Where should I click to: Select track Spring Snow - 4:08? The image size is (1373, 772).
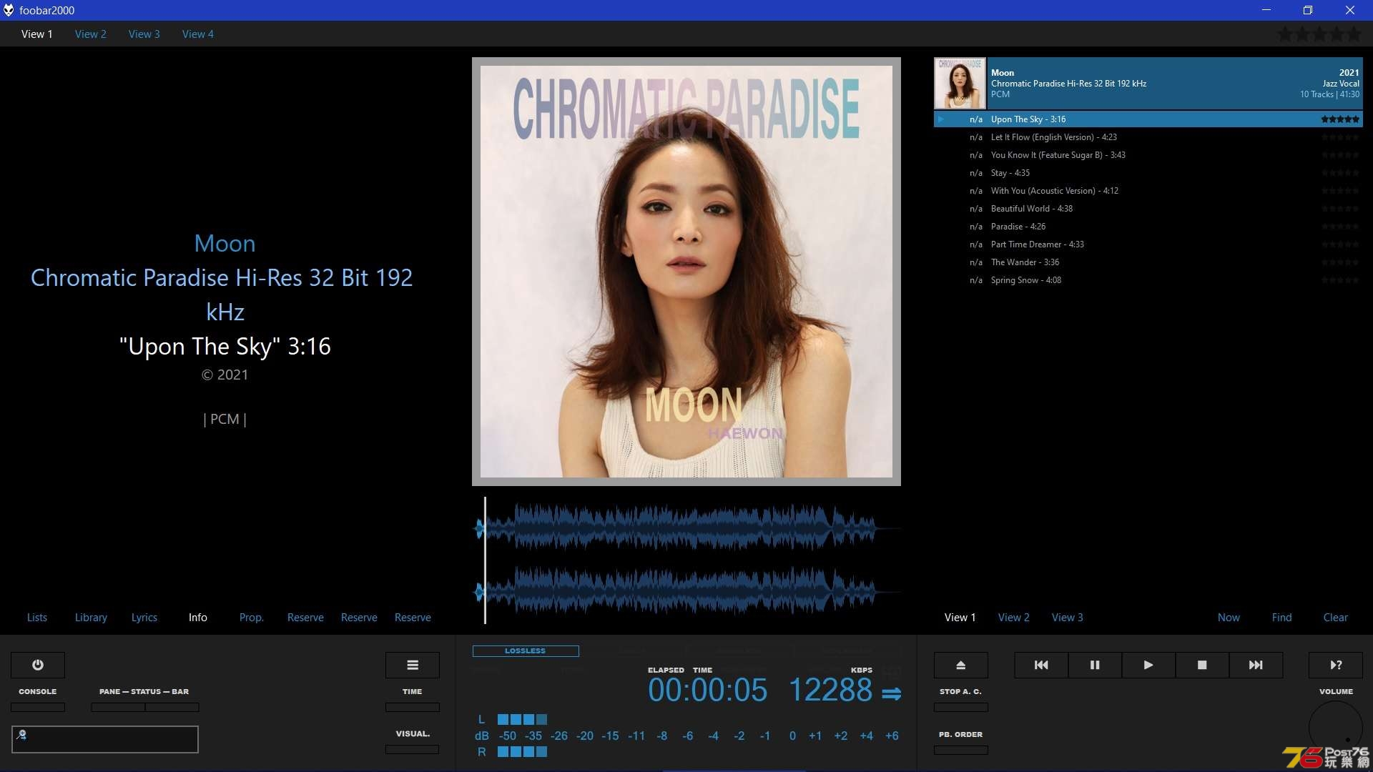click(1148, 280)
